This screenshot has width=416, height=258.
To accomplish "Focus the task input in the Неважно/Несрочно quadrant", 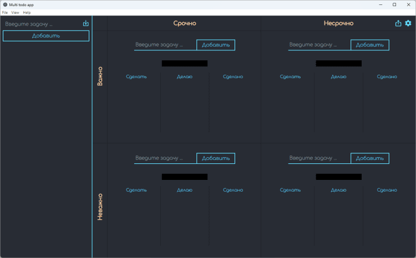I will pyautogui.click(x=319, y=158).
